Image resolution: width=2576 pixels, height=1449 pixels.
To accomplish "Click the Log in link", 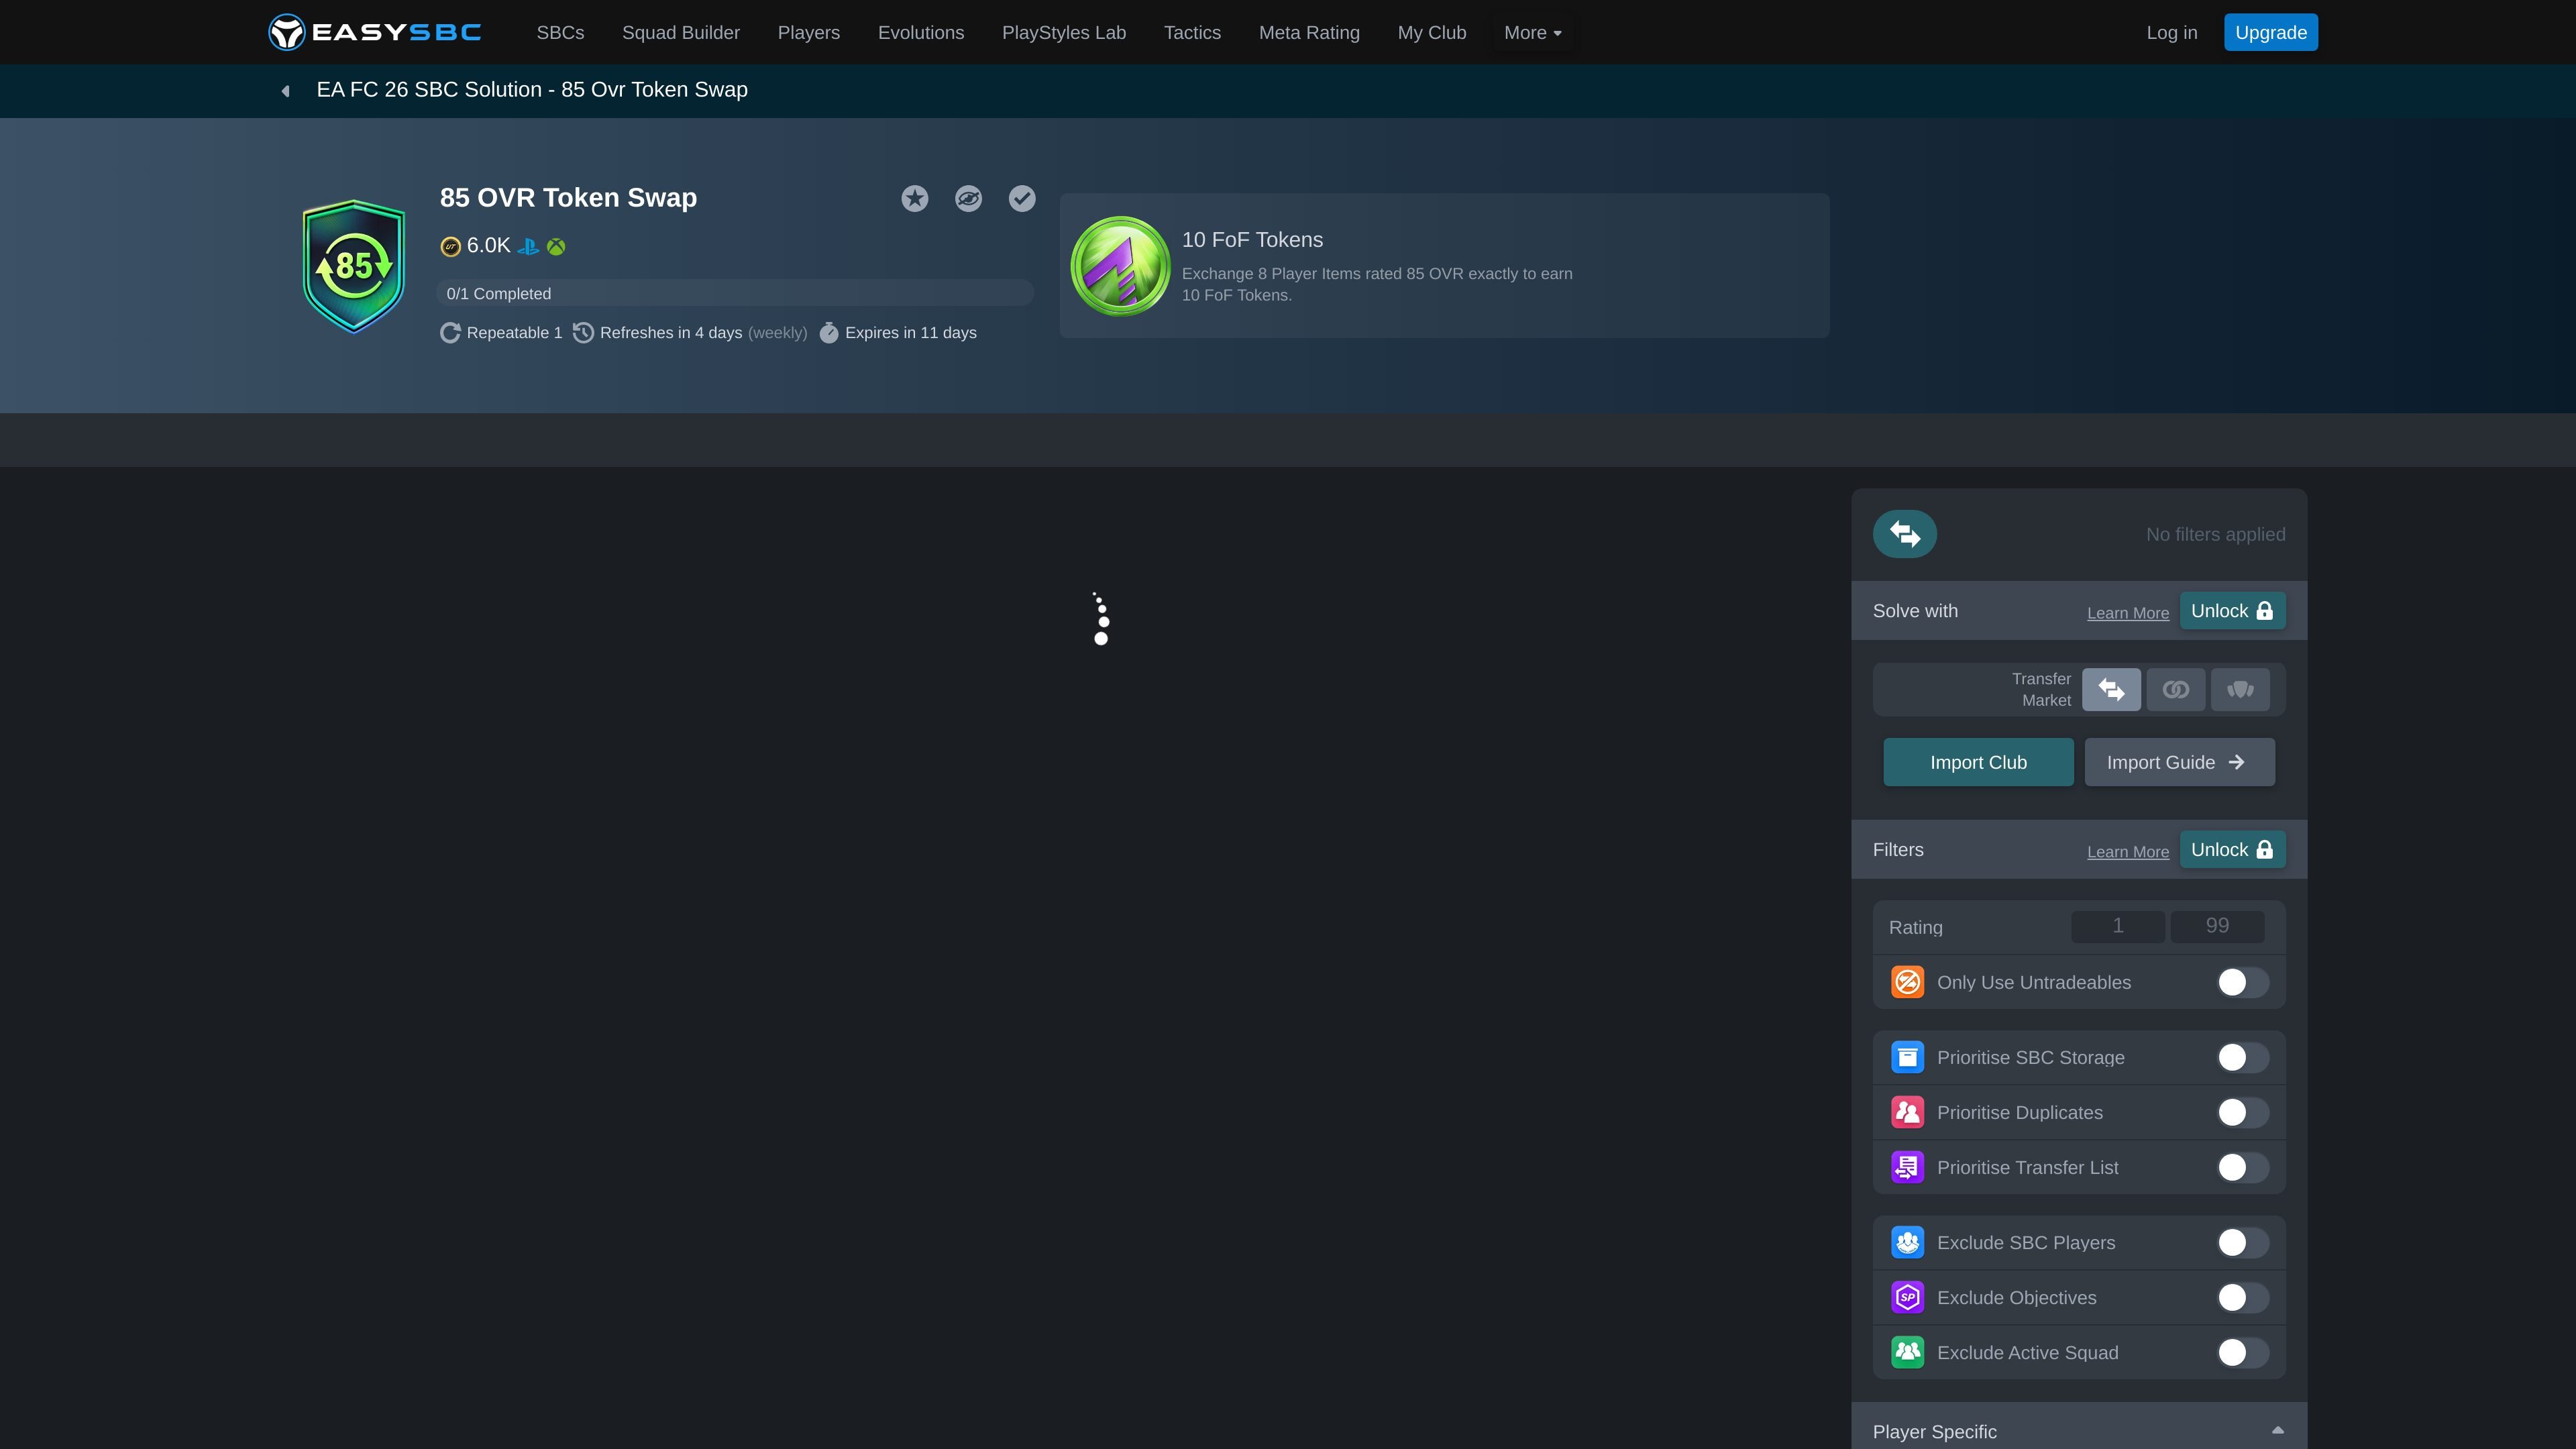I will (2172, 33).
